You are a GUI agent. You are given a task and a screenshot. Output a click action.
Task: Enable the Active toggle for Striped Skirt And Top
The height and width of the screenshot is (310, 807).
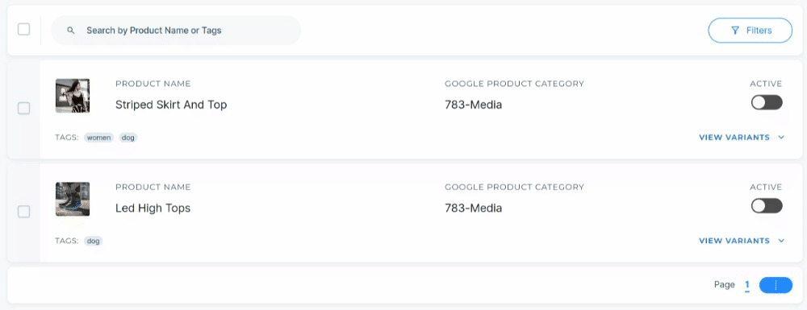[767, 102]
